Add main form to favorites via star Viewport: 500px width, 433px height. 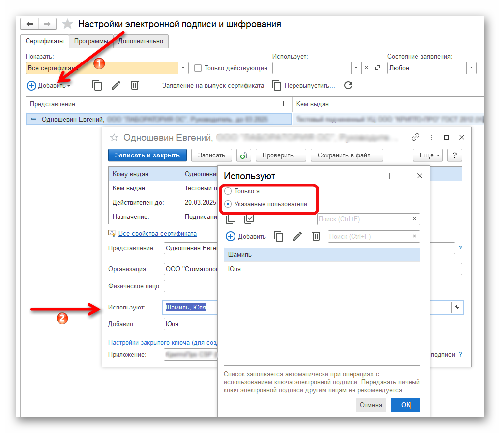coord(67,24)
